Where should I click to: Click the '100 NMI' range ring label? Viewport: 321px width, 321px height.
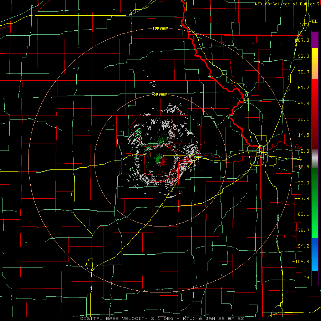tap(160, 28)
